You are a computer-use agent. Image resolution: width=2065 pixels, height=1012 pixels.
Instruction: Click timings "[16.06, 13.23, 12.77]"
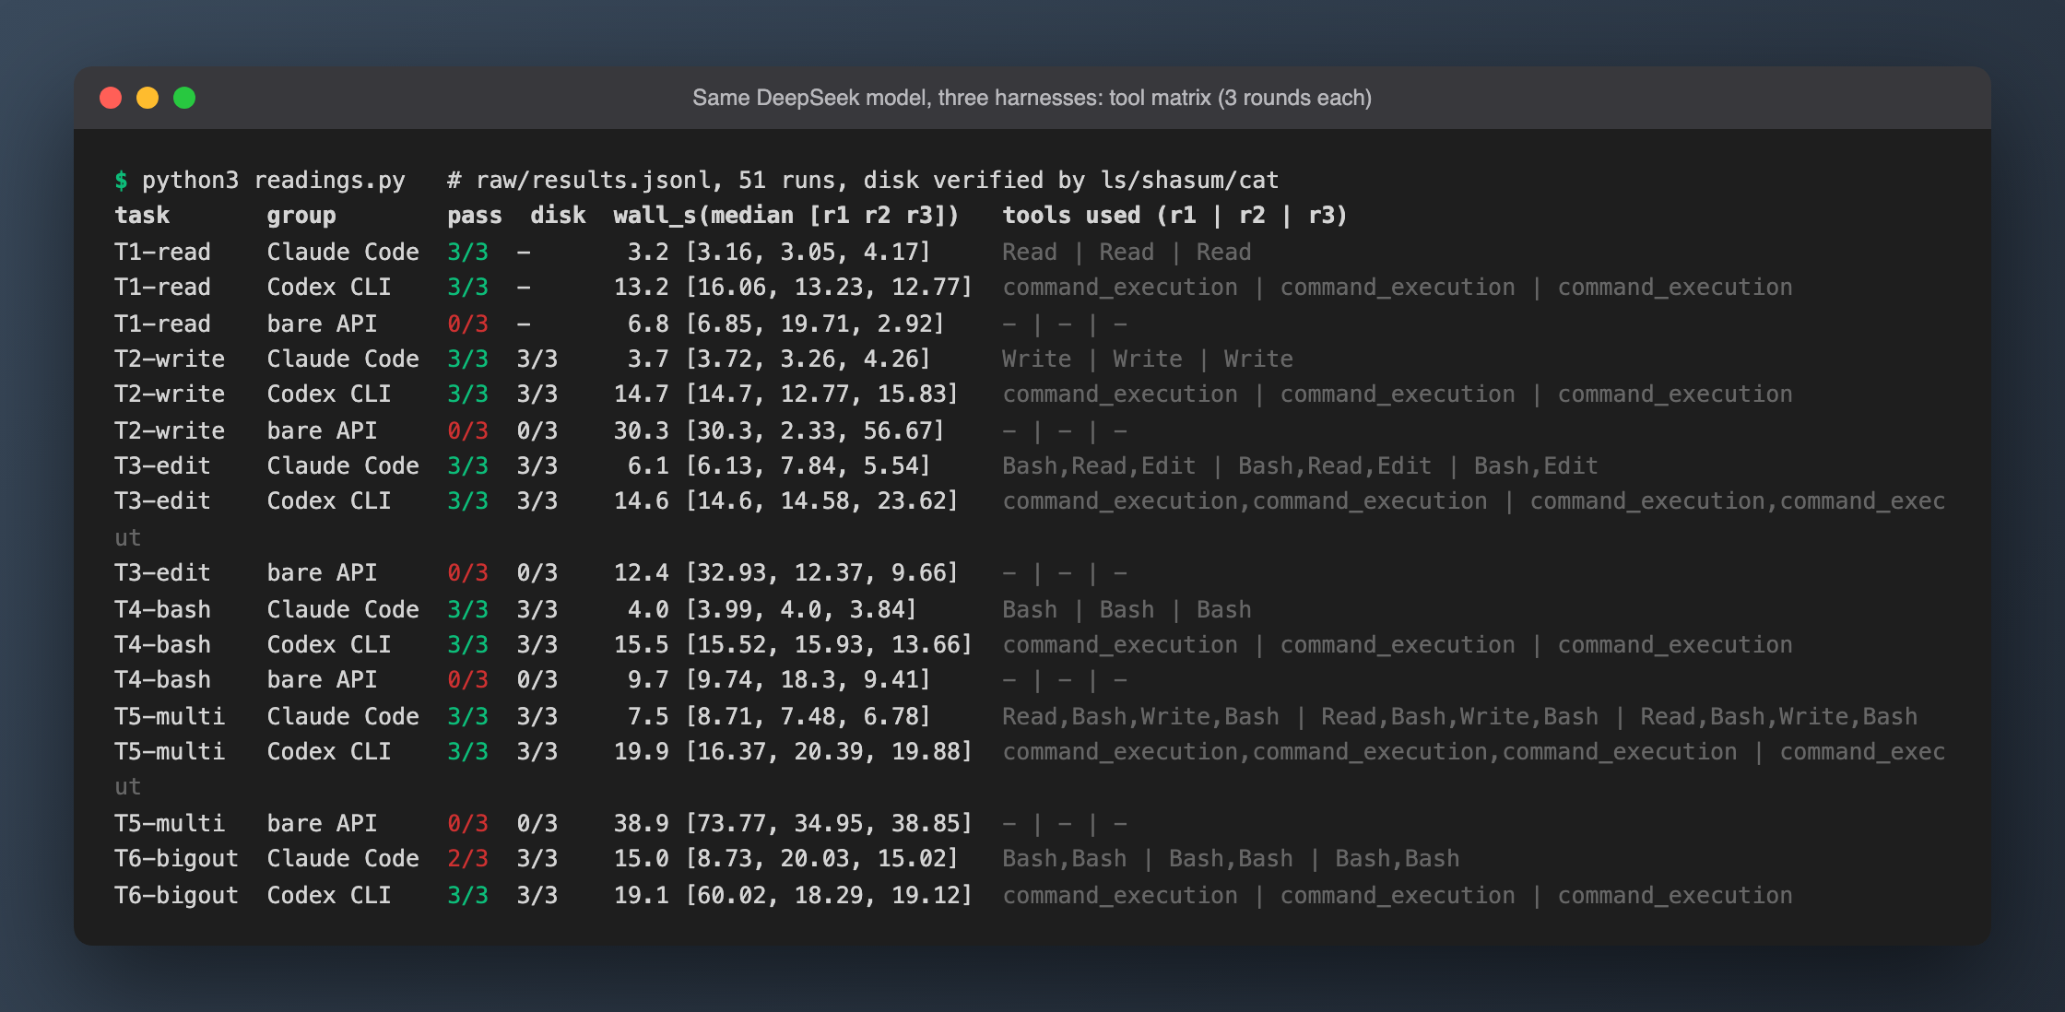(829, 288)
